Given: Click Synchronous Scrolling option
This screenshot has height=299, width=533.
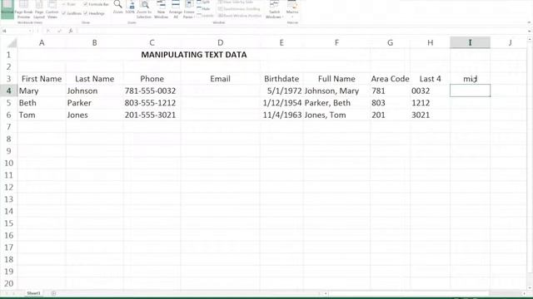Looking at the screenshot, I should pos(239,9).
